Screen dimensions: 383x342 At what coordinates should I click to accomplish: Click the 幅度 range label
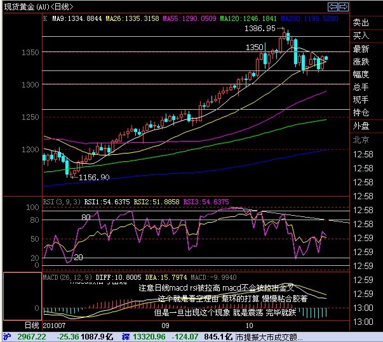coord(361,74)
